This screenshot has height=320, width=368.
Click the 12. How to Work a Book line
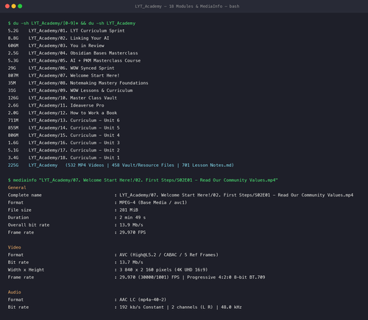click(x=63, y=113)
